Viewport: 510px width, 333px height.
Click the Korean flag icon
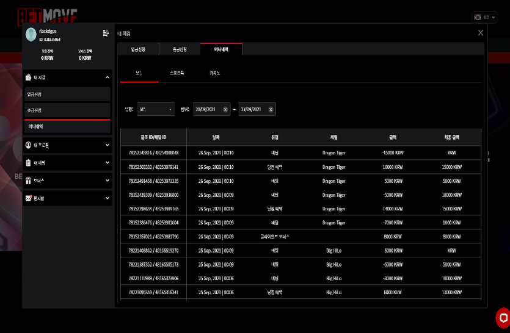point(478,17)
